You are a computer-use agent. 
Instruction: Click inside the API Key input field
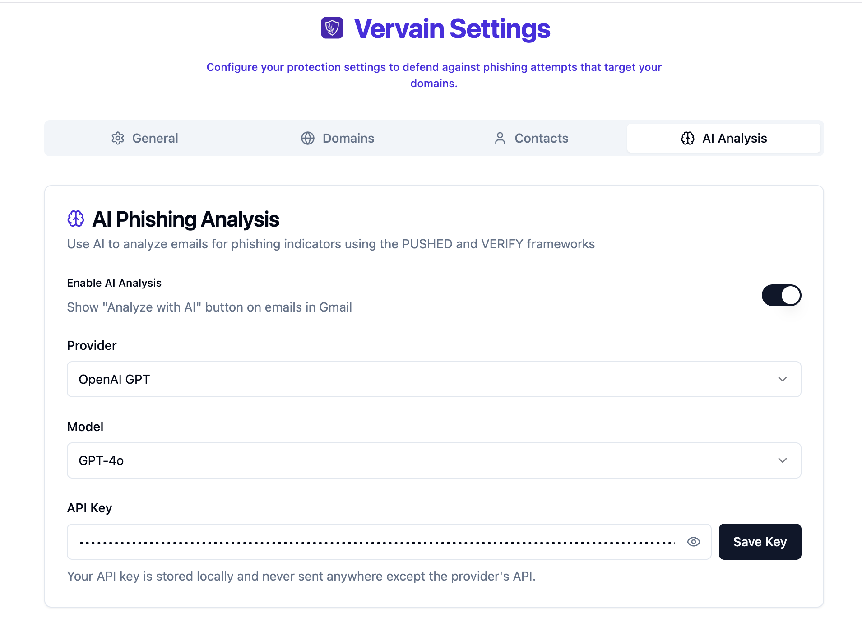click(x=361, y=541)
